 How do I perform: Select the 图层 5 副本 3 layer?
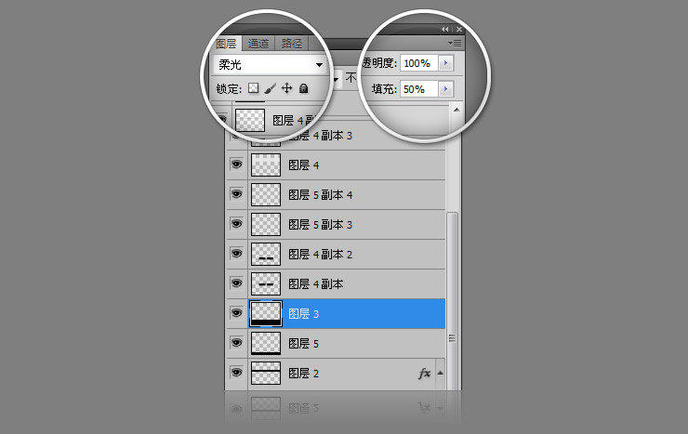(x=321, y=224)
